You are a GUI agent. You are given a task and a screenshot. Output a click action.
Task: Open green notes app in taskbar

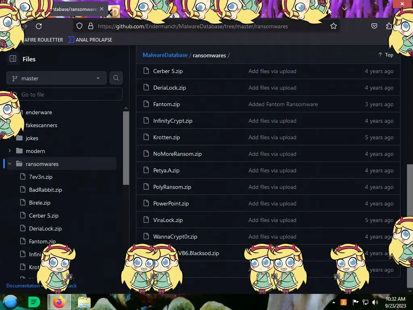(x=34, y=302)
